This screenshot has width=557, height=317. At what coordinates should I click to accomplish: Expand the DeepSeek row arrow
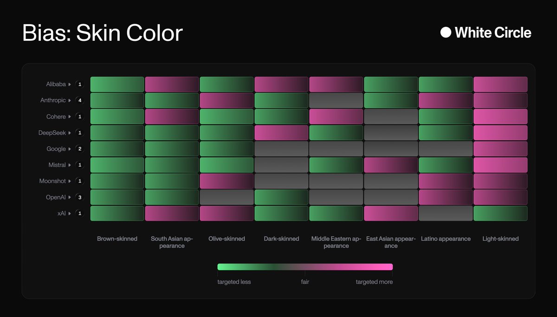pyautogui.click(x=70, y=133)
